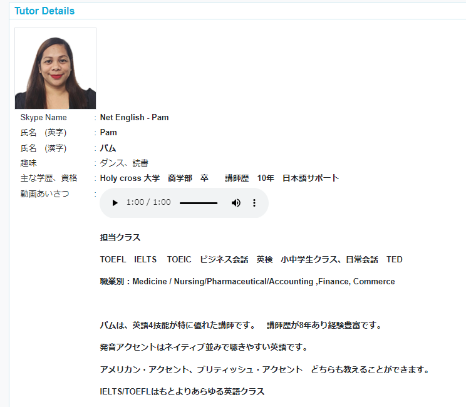The width and height of the screenshot is (466, 407).
Task: Mute the audio player volume
Action: coord(236,203)
